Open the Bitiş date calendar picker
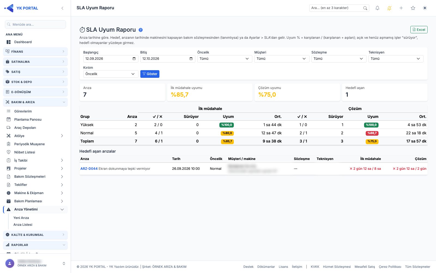Screen dimensions: 436x273 point(191,59)
